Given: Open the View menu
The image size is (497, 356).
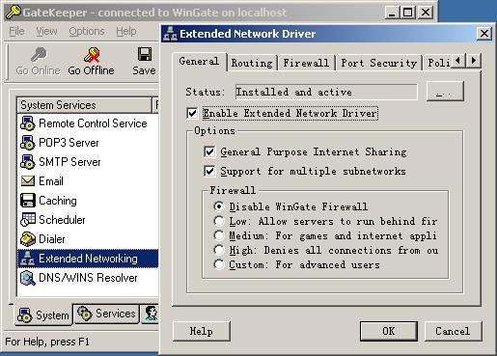Looking at the screenshot, I should click(x=46, y=31).
